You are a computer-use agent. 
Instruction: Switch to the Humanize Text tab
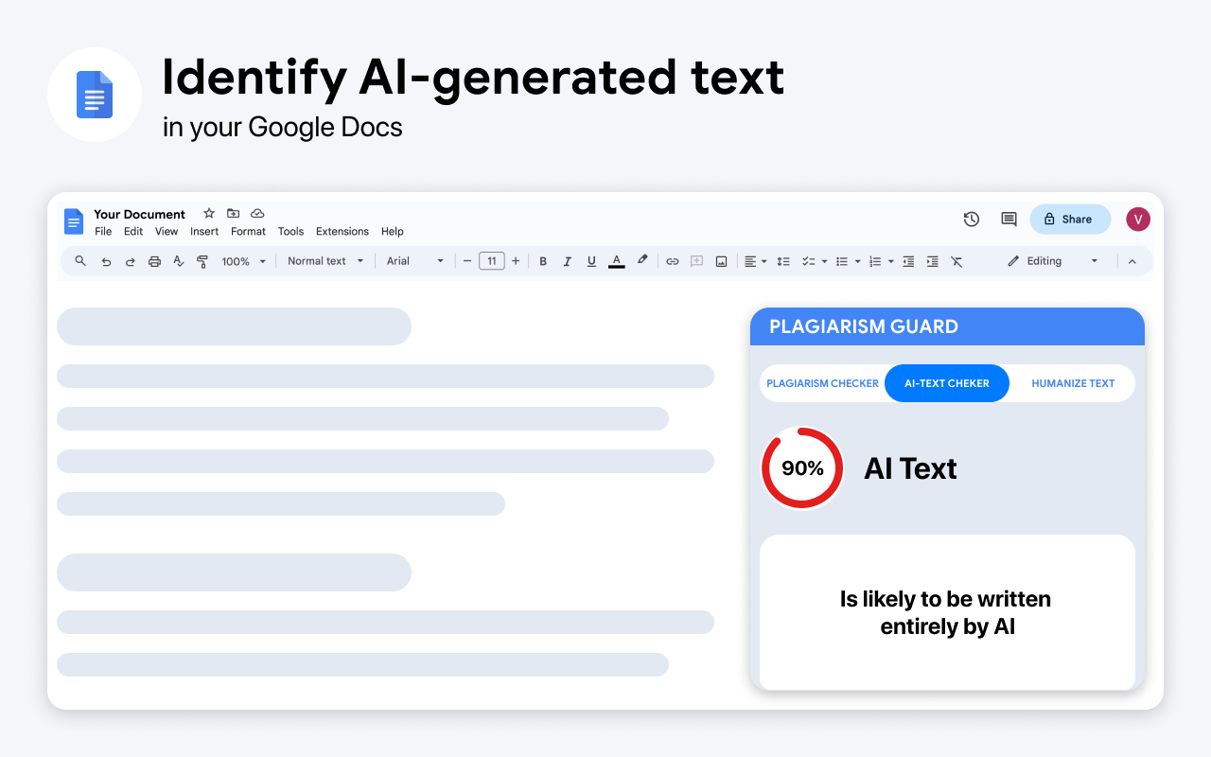point(1073,383)
